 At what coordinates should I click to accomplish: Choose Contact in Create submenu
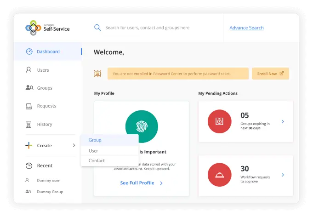[97, 161]
